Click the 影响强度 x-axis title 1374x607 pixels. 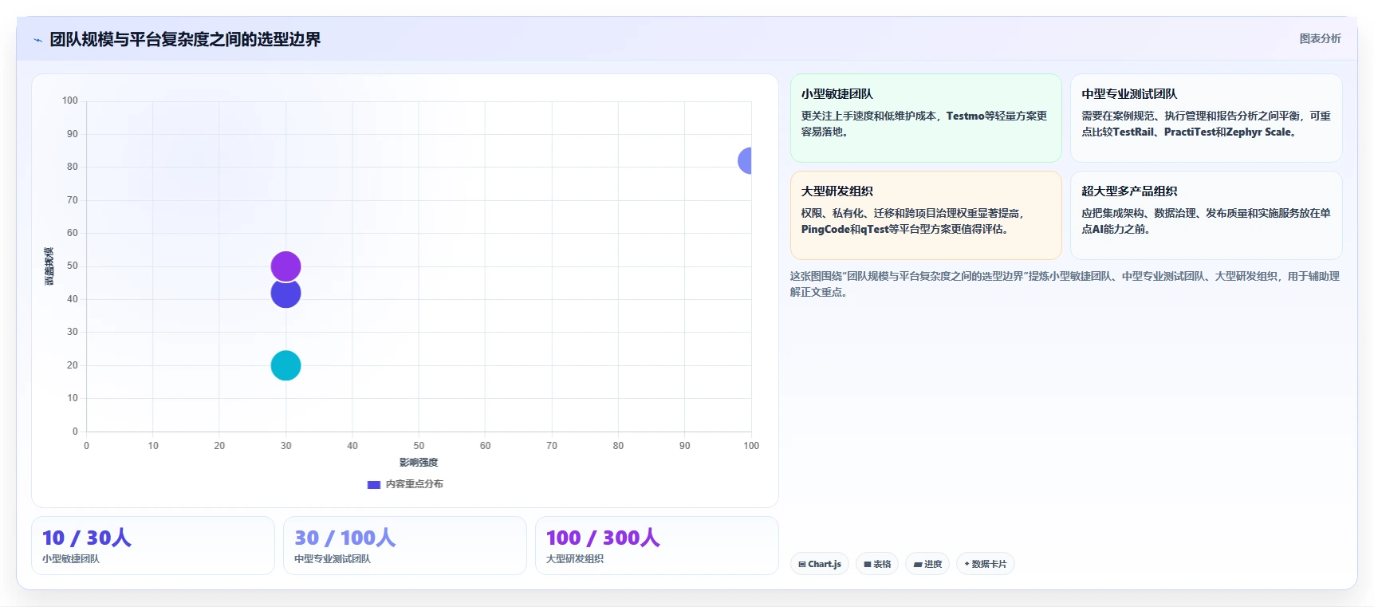[419, 463]
